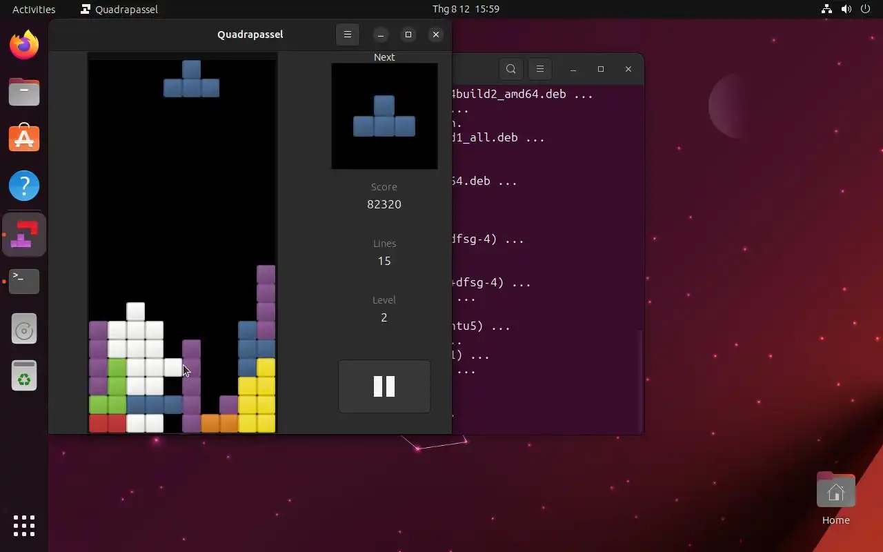Click the Quadrapassel title in the header bar

point(250,34)
